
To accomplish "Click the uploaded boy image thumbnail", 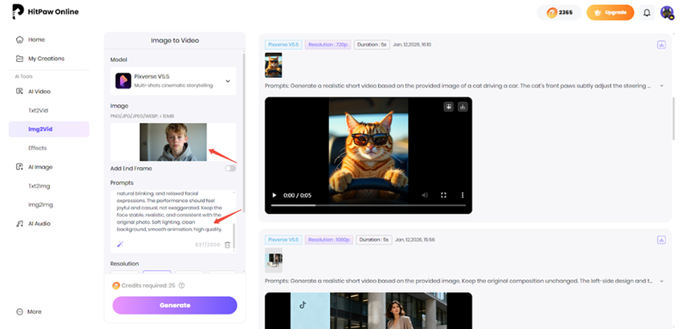I will pos(173,142).
